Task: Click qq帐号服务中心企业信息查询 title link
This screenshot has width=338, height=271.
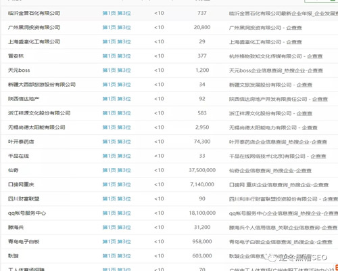Action: (283, 213)
